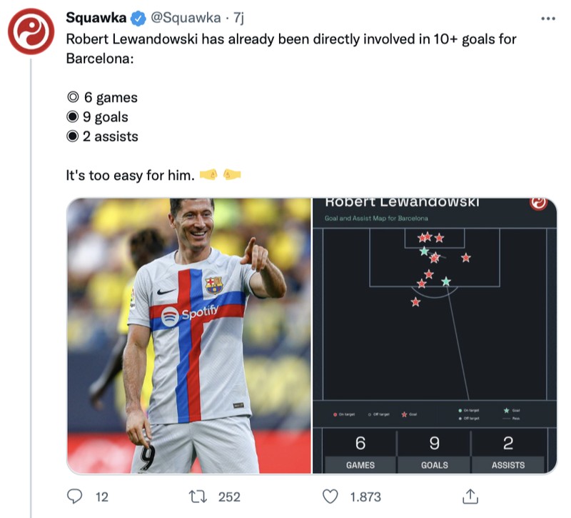This screenshot has height=518, width=571.
Task: Open the tweet options menu
Action: (x=547, y=17)
